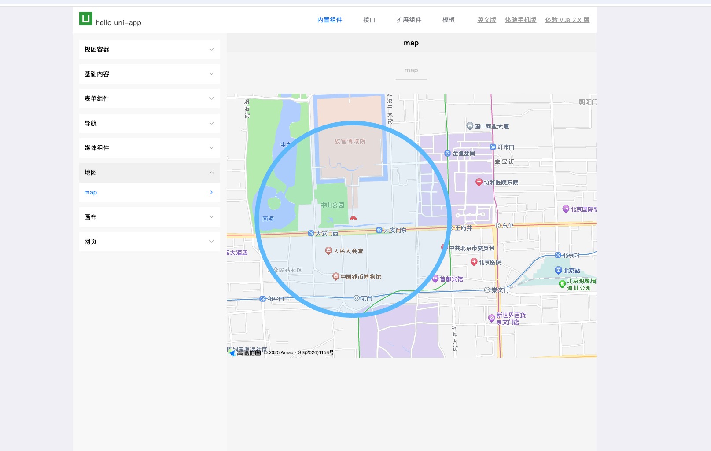Click the 灯市口 subway station icon
Viewport: 711px width, 451px height.
tap(493, 147)
